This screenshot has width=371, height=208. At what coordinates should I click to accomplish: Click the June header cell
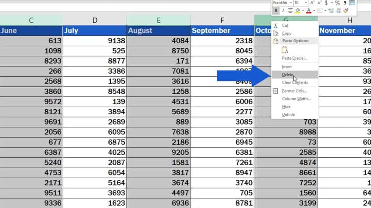31,30
